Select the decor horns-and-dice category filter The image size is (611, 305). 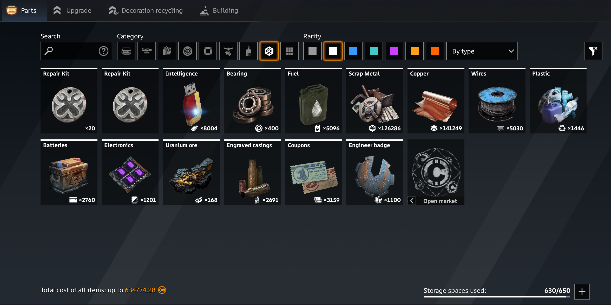click(x=228, y=51)
